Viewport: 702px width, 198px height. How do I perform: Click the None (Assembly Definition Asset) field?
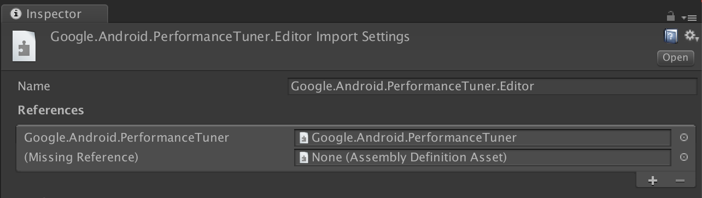coord(483,158)
